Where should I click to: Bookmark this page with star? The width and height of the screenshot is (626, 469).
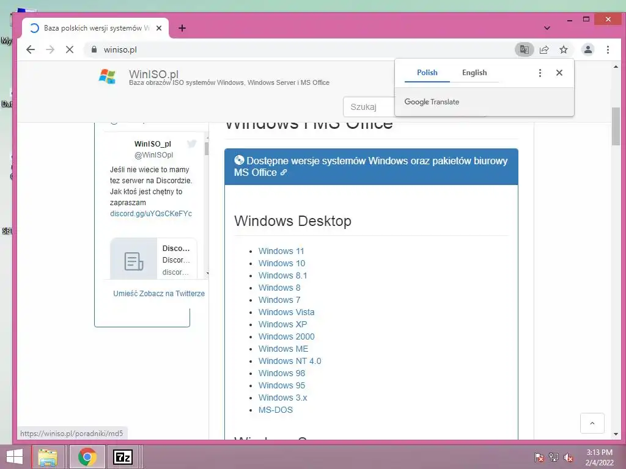point(563,49)
